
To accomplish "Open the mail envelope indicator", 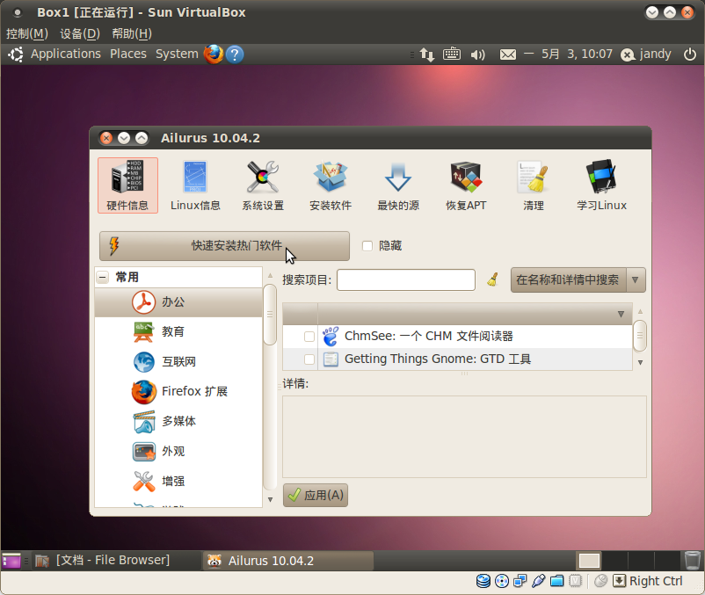I will (x=508, y=54).
